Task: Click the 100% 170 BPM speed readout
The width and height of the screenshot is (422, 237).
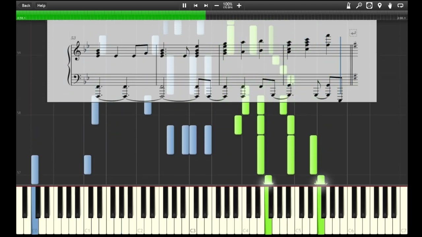Action: click(x=228, y=5)
